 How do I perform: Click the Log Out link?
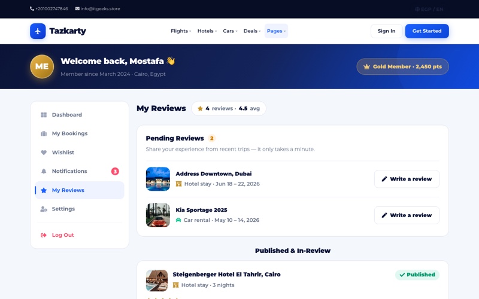coord(80,235)
